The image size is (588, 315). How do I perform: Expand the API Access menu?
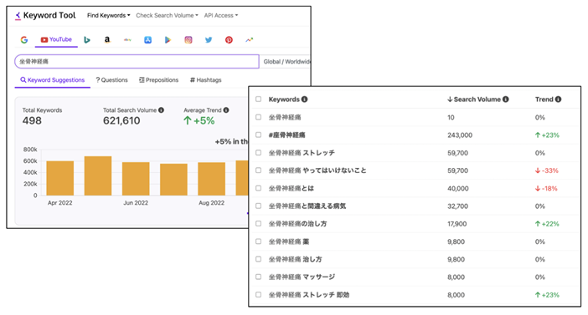(x=221, y=15)
